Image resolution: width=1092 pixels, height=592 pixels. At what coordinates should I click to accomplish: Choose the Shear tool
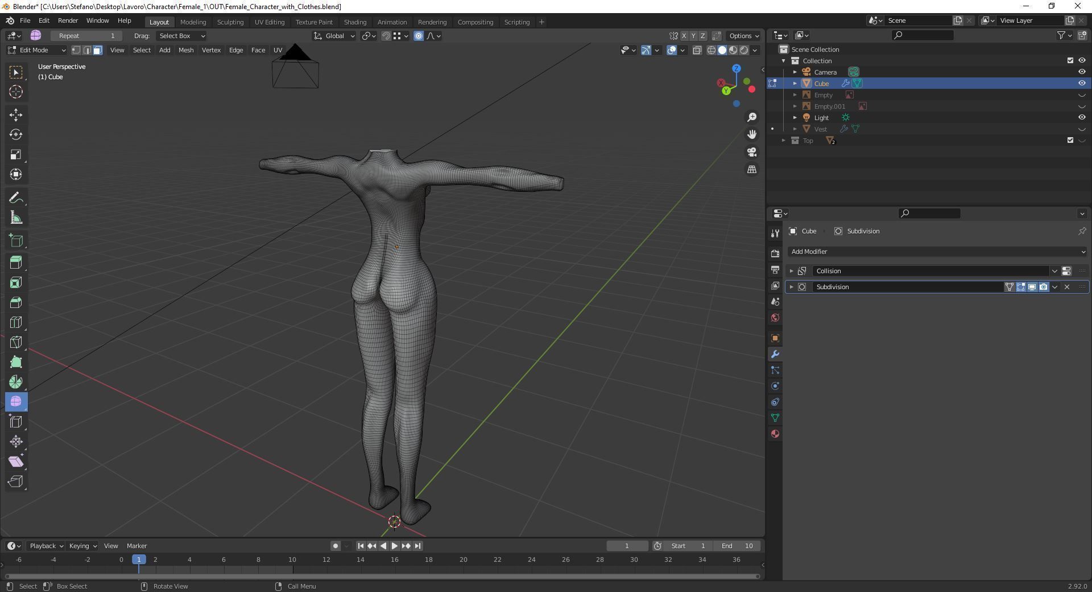tap(16, 462)
